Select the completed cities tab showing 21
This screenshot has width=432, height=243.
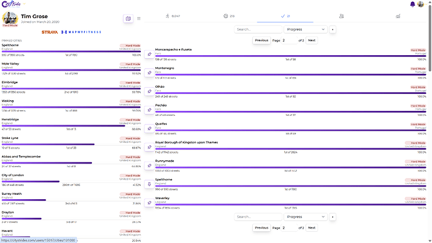[x=285, y=16]
